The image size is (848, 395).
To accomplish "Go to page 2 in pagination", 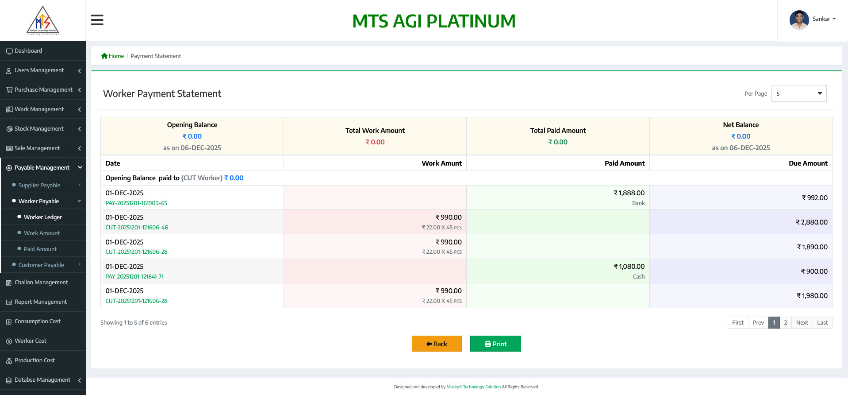I will click(x=785, y=322).
